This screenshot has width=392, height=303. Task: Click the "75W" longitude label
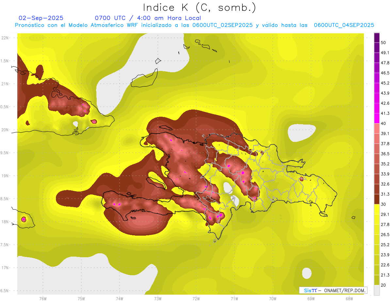tap(81, 298)
